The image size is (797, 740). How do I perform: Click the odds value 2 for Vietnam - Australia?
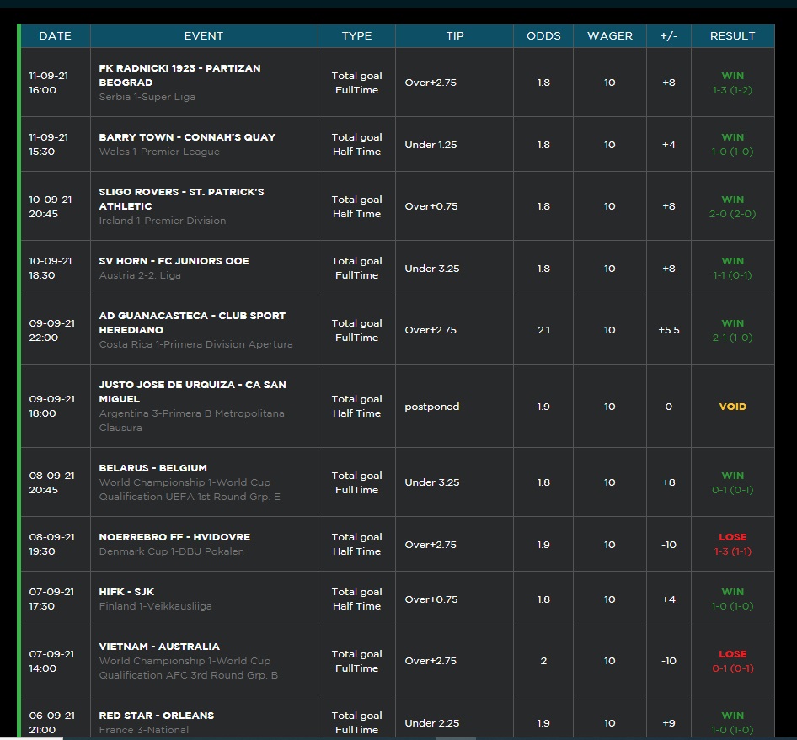[543, 661]
